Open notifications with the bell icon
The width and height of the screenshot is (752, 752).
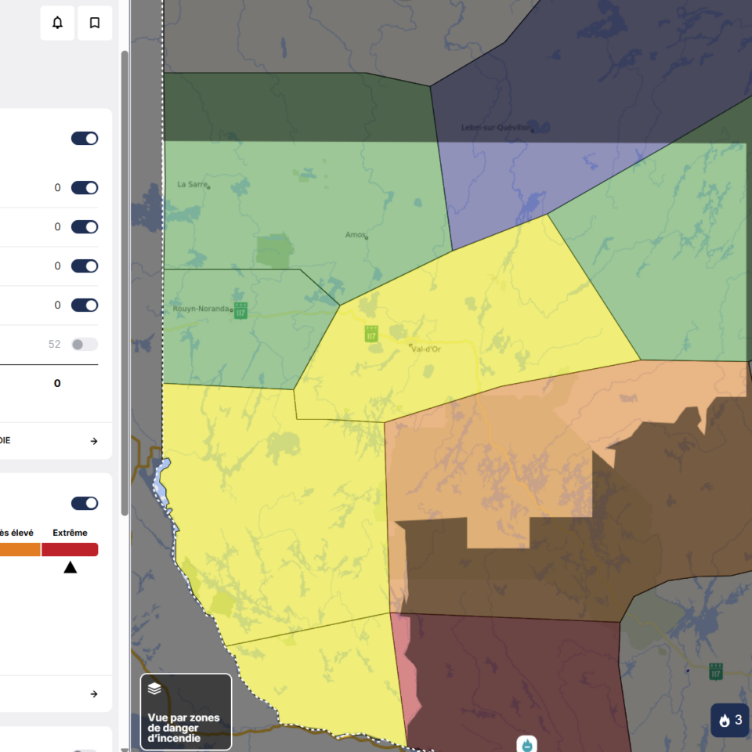click(x=57, y=23)
